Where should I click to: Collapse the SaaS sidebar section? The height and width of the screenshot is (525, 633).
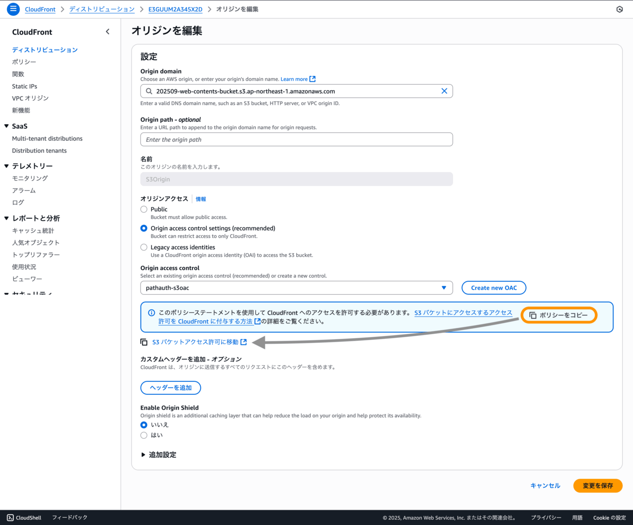(x=6, y=126)
